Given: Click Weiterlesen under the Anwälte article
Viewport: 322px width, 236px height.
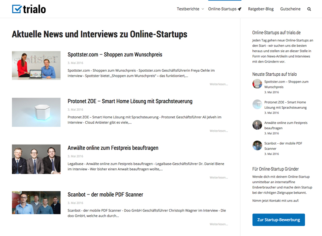Looking at the screenshot, I should (219, 178).
